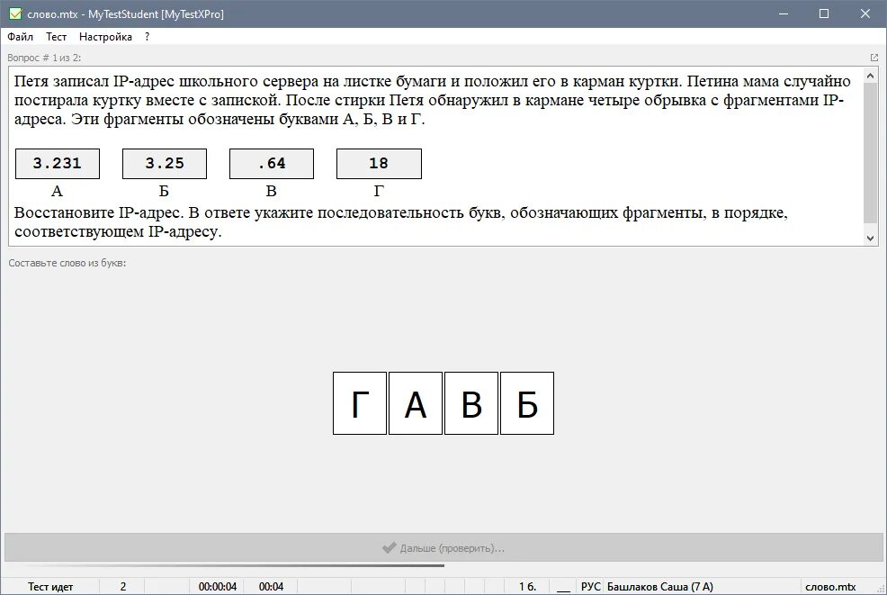887x595 pixels.
Task: Click the letter tile Б
Action: 527,403
